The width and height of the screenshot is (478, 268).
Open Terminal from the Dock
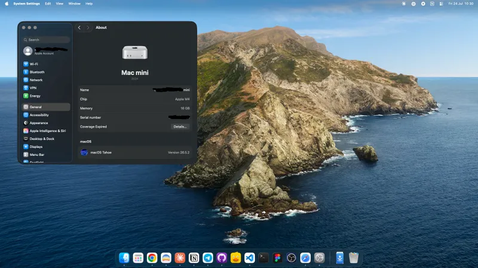[263, 258]
